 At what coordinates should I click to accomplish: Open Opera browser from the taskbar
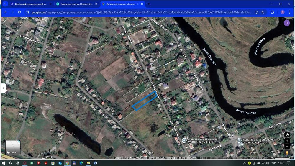click(25, 163)
